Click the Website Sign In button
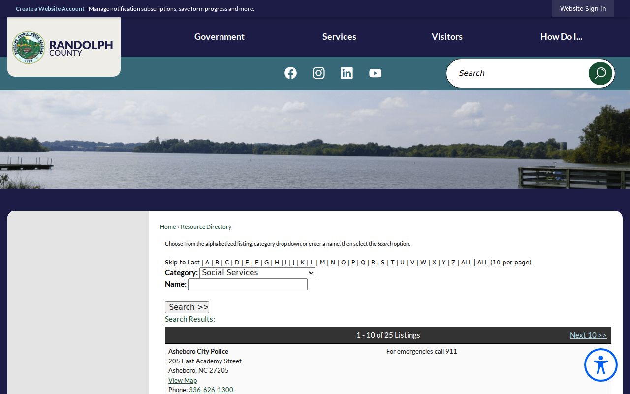Image resolution: width=630 pixels, height=394 pixels. 583,8
